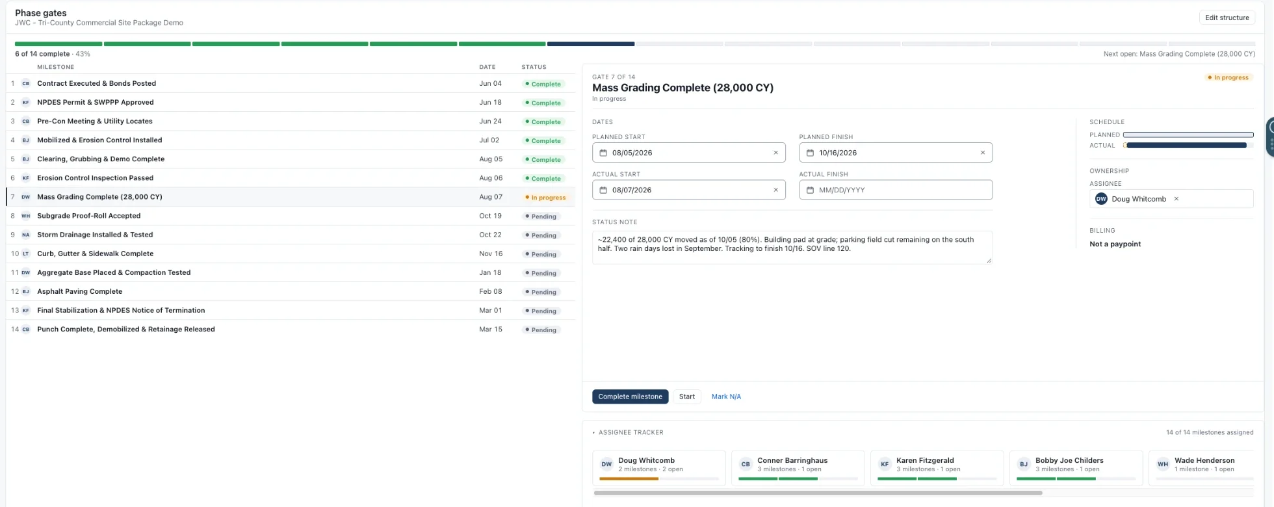Select NPDES Permit & SWPPP Approved milestone
Image resolution: width=1274 pixels, height=507 pixels.
pos(291,102)
